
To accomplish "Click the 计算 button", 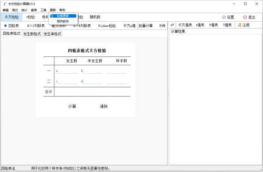I will [72, 106].
